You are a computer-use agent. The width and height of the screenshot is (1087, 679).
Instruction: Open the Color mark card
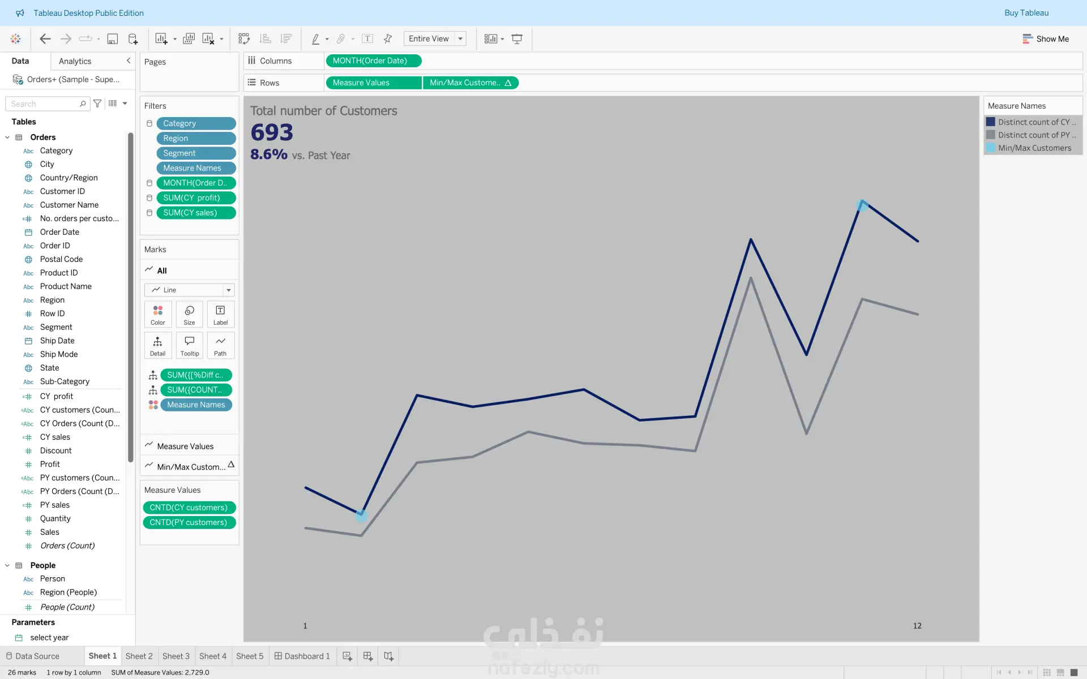click(157, 314)
